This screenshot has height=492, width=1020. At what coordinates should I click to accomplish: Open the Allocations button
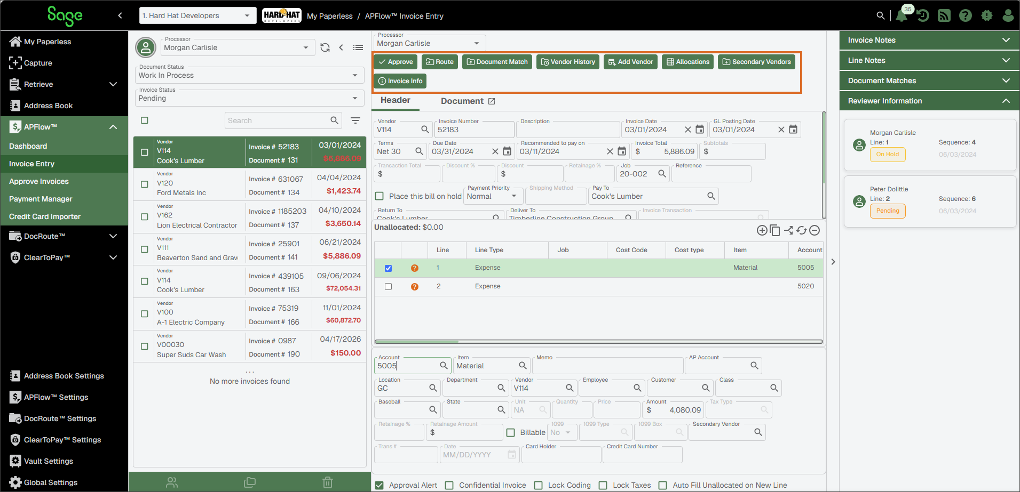[688, 62]
